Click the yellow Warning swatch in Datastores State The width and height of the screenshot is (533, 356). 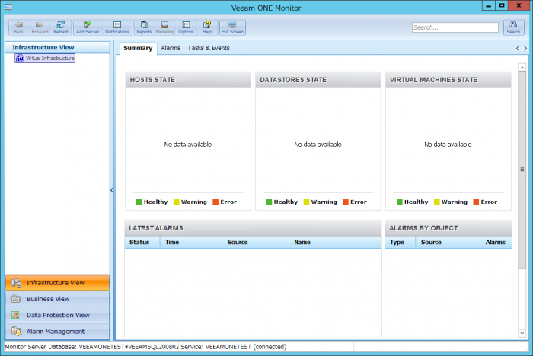tap(306, 202)
